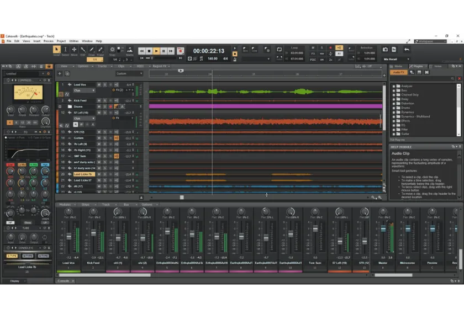Go to project start in transport
This screenshot has width=464, height=309.
tap(142, 58)
